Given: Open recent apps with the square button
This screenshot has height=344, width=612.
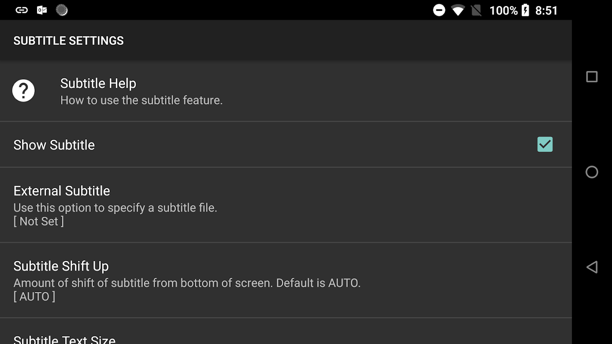Looking at the screenshot, I should coord(592,77).
